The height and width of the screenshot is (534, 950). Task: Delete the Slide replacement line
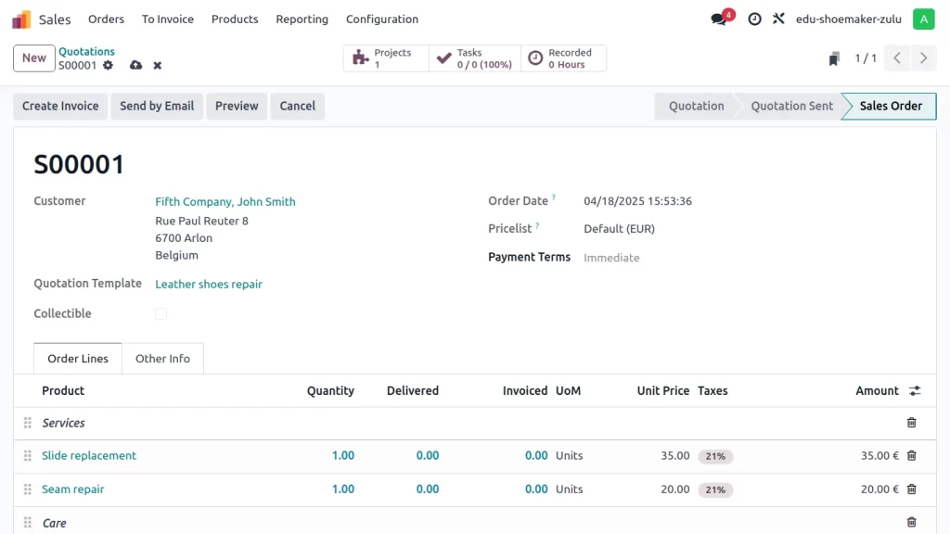(x=911, y=455)
